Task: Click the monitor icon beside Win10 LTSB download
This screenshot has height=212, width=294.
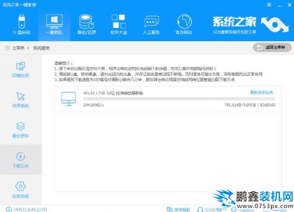Action: [68, 99]
